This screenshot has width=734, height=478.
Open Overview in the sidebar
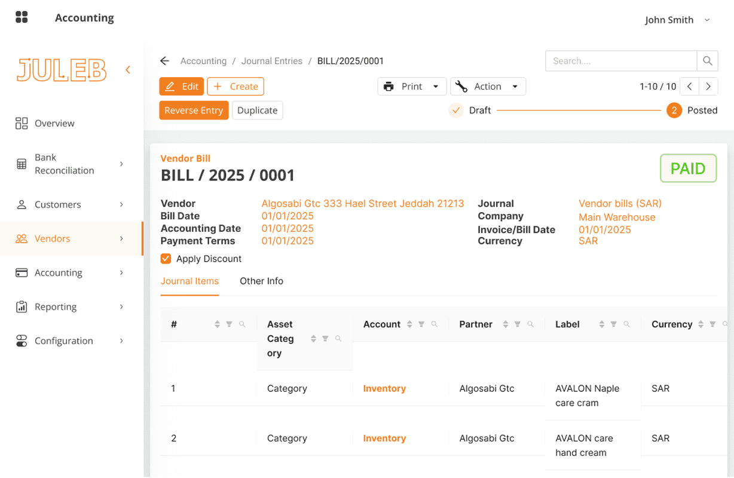[54, 123]
